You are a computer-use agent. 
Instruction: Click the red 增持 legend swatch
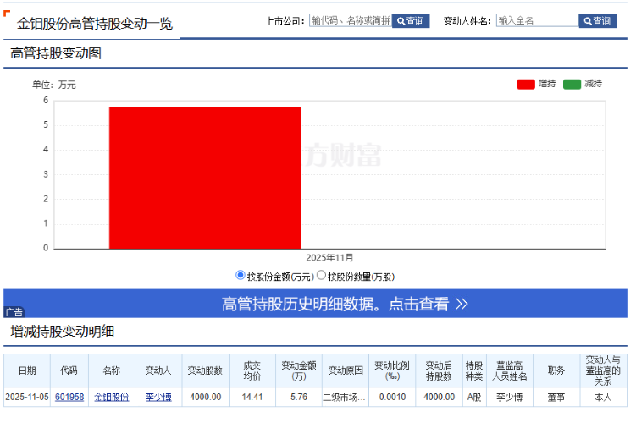coord(526,84)
